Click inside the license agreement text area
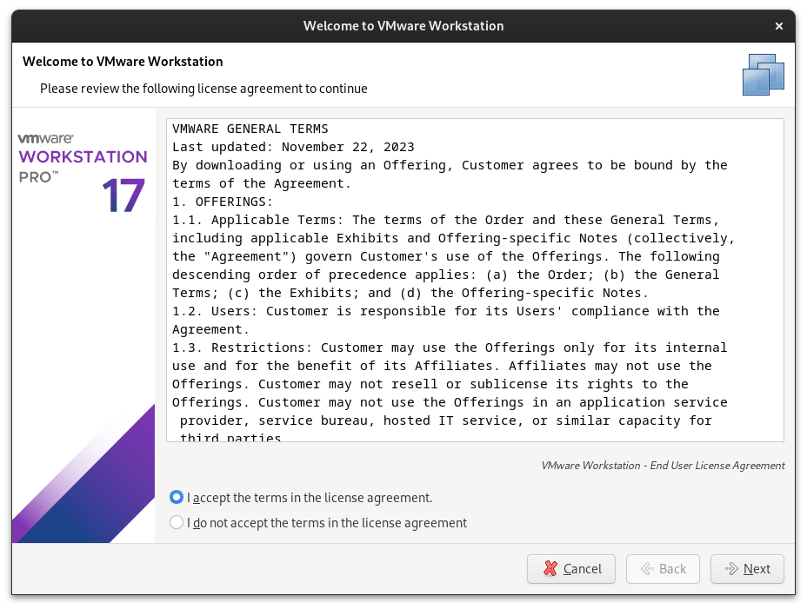Screen dimensions: 807x609 click(x=475, y=281)
